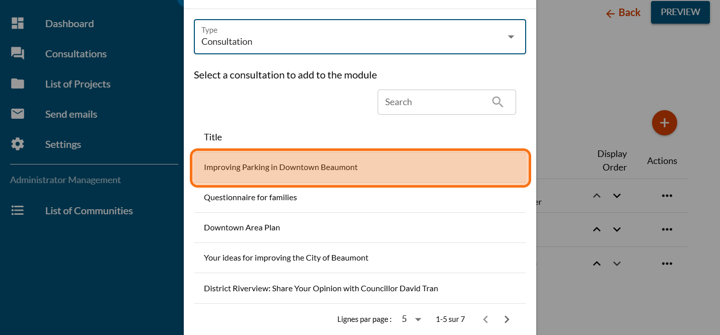
Task: Click the List of Projects folder icon
Action: (x=18, y=84)
